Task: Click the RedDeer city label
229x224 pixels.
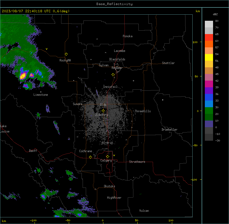Action: pos(117,68)
